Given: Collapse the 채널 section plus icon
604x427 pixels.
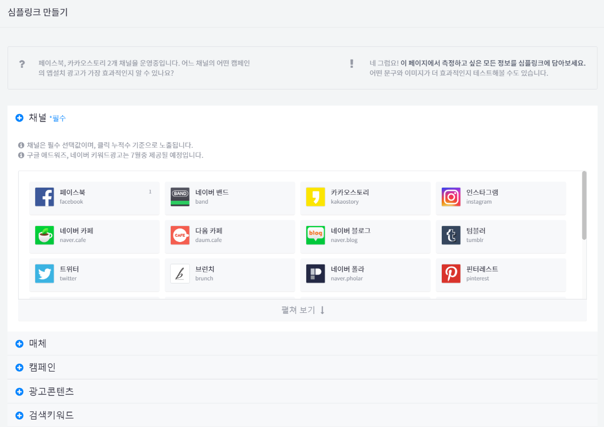Looking at the screenshot, I should click(19, 118).
